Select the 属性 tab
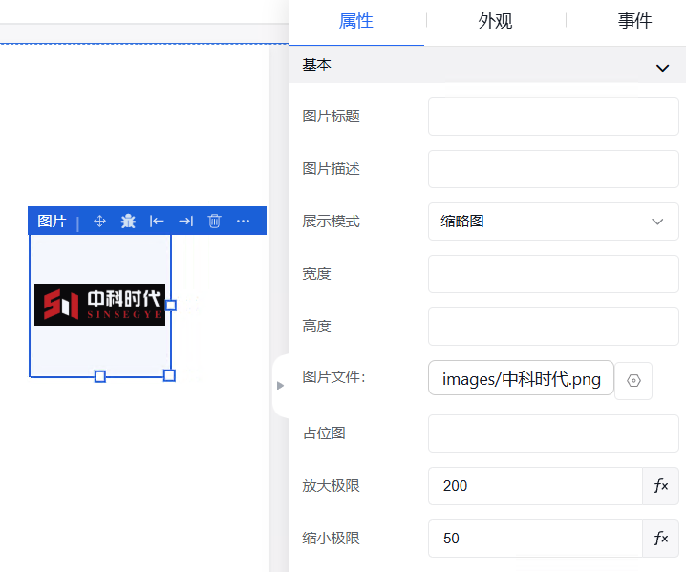 pyautogui.click(x=356, y=21)
